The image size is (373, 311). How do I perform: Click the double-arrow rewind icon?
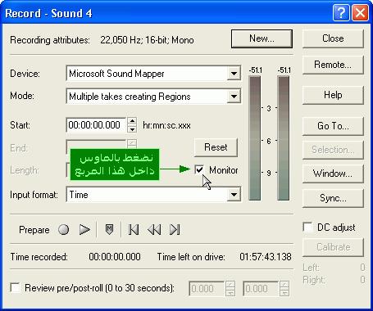pos(154,229)
